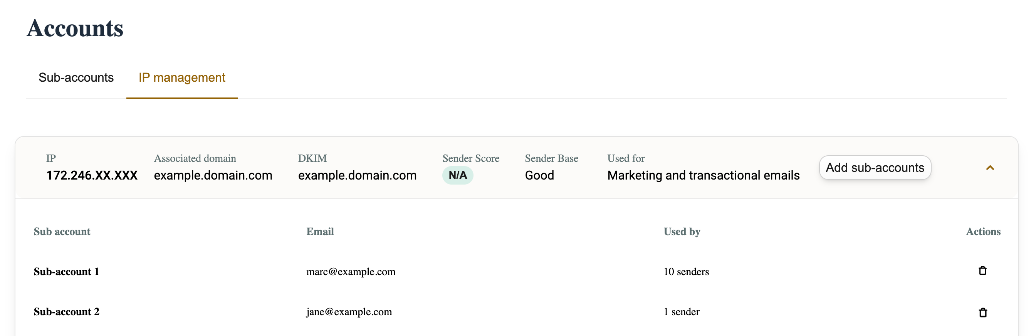Click the DKIM domain value
Image resolution: width=1031 pixels, height=336 pixels.
point(357,175)
